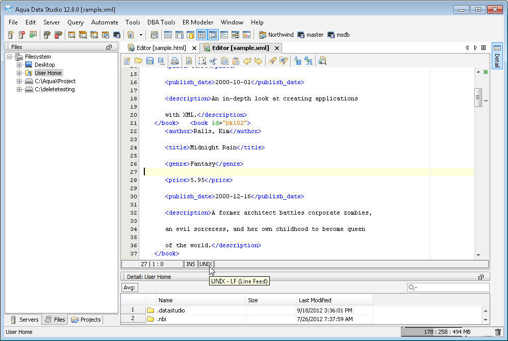Click the Cut scissors icon
The width and height of the screenshot is (508, 341).
click(213, 61)
